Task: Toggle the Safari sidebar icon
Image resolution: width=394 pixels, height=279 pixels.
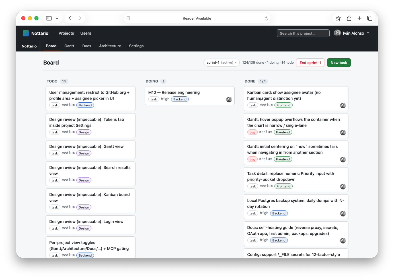Action: (x=49, y=18)
